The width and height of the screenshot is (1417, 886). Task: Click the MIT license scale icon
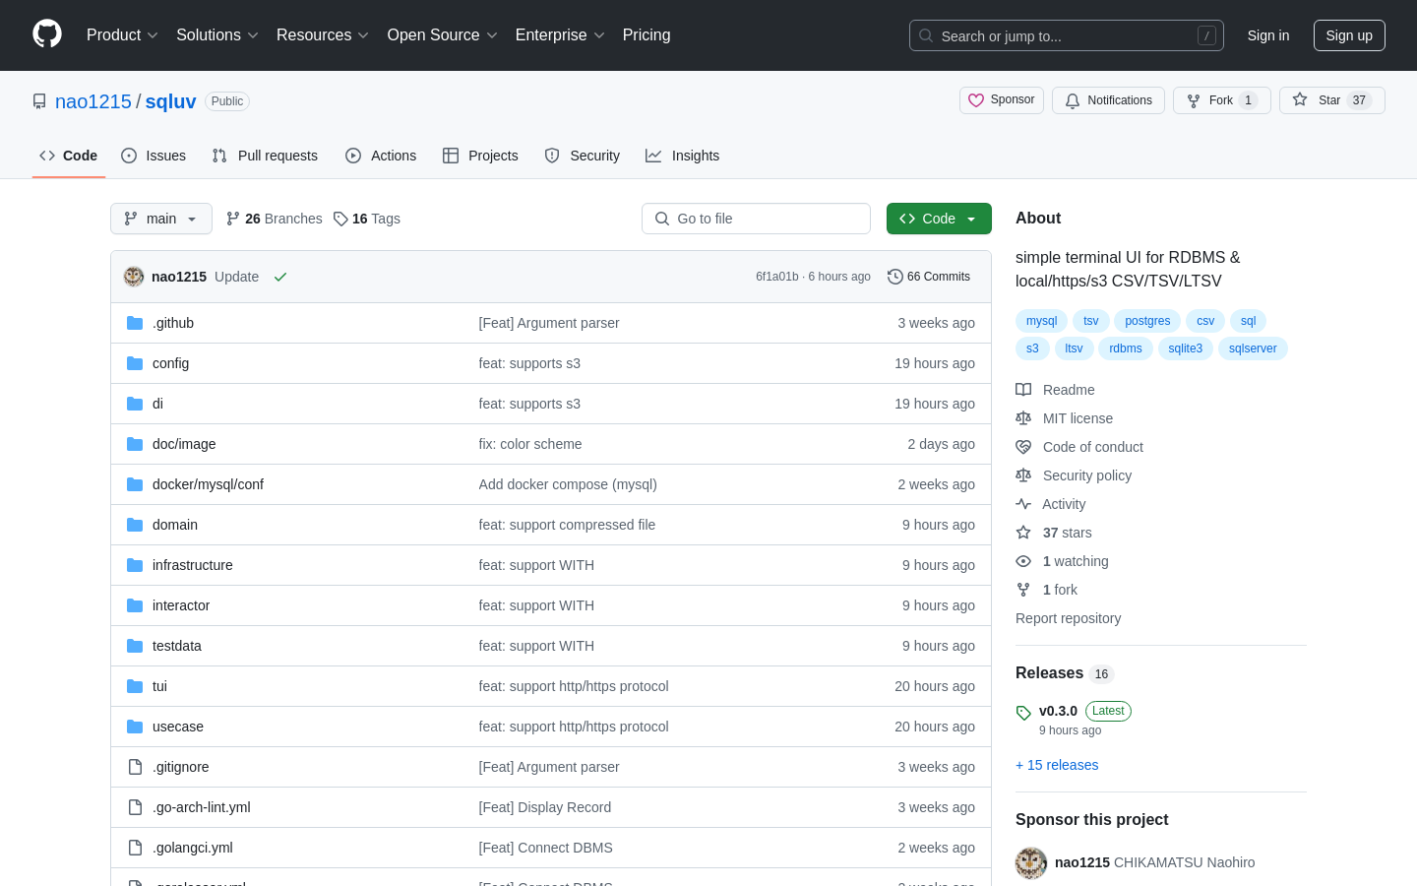[1023, 418]
